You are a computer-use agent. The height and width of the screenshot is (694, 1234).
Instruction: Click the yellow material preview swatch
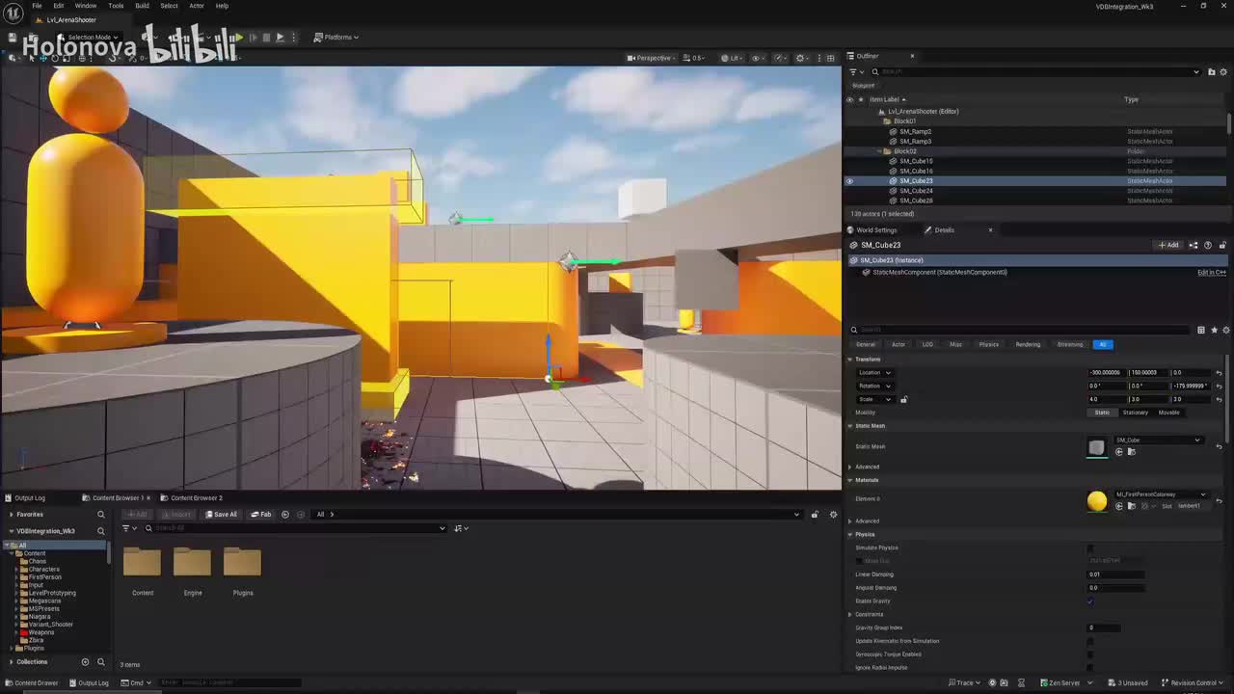[1097, 500]
